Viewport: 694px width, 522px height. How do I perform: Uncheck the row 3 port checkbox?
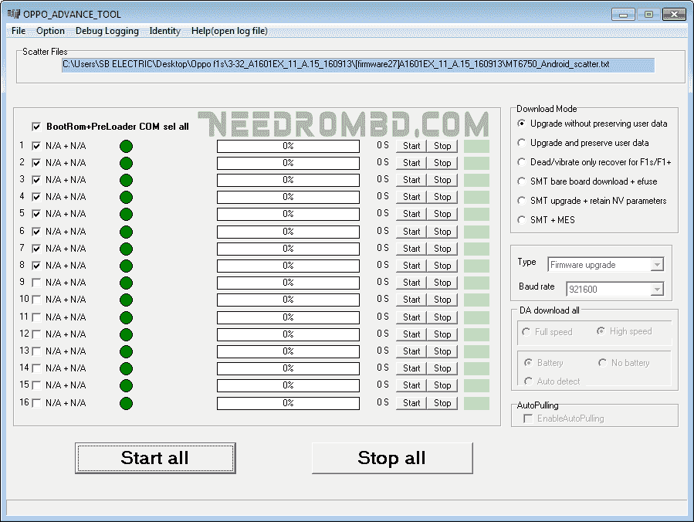pos(36,180)
